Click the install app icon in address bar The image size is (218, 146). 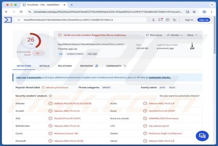point(188,12)
